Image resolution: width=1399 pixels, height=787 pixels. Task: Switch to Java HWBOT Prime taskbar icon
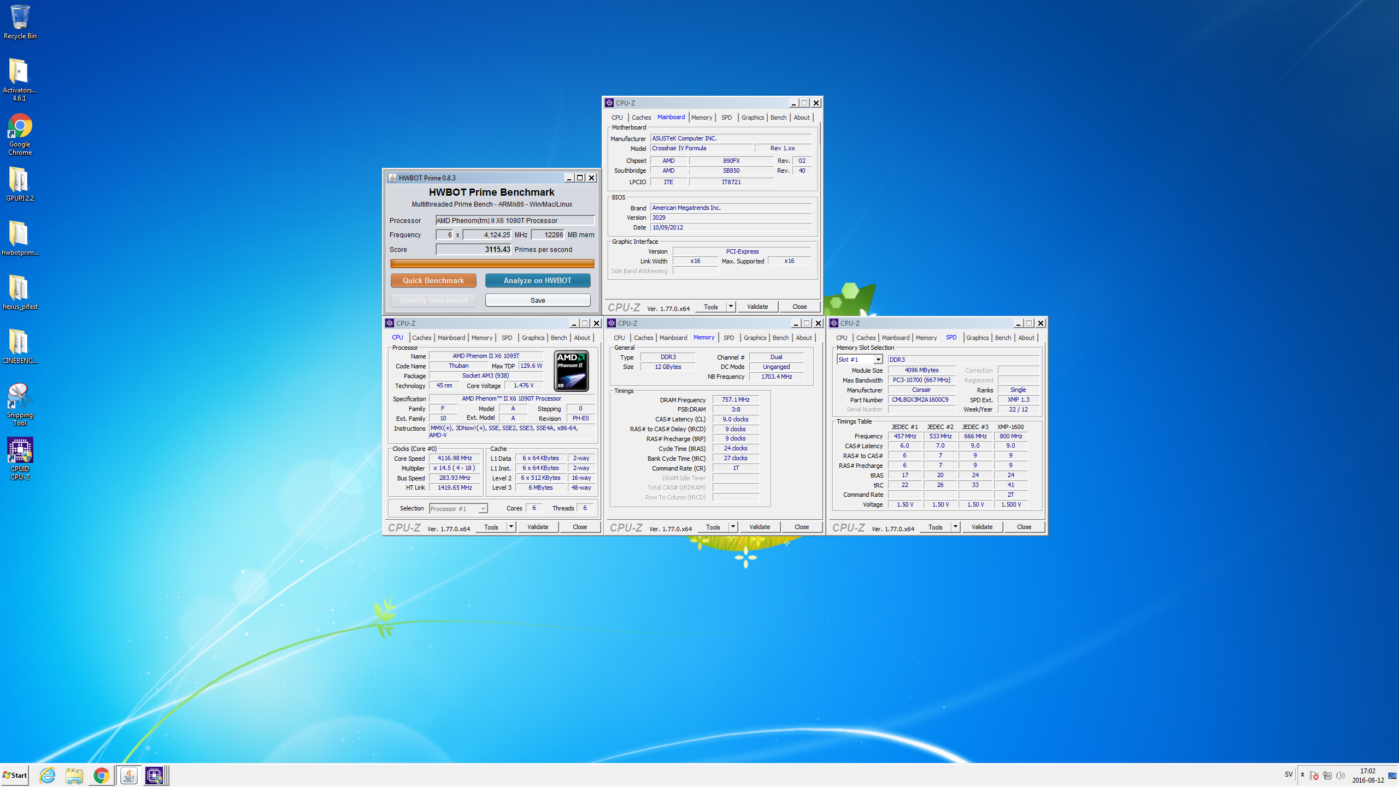(128, 775)
